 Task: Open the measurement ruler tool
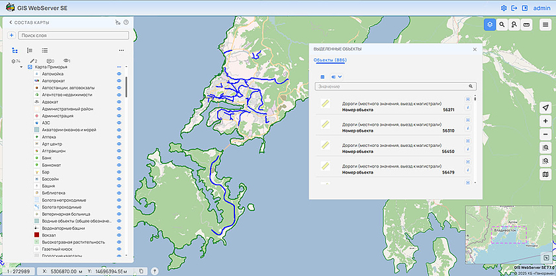[527, 24]
